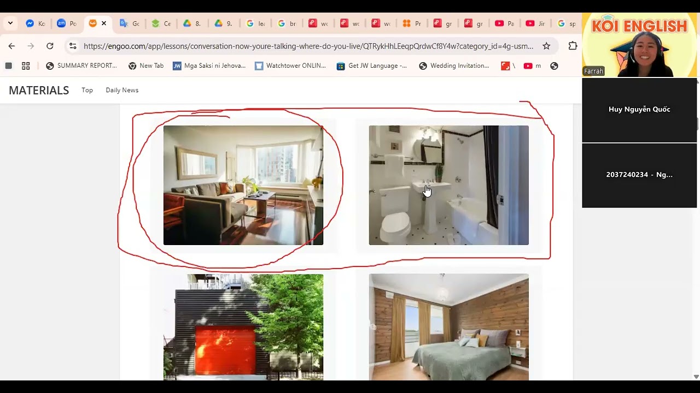Click Farrah's video feed in Zoom panel
Screen dimensions: 700x393
tap(639, 45)
